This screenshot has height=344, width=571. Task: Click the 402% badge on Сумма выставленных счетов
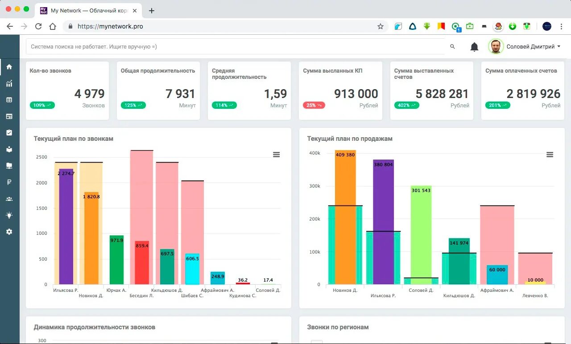[x=407, y=105]
